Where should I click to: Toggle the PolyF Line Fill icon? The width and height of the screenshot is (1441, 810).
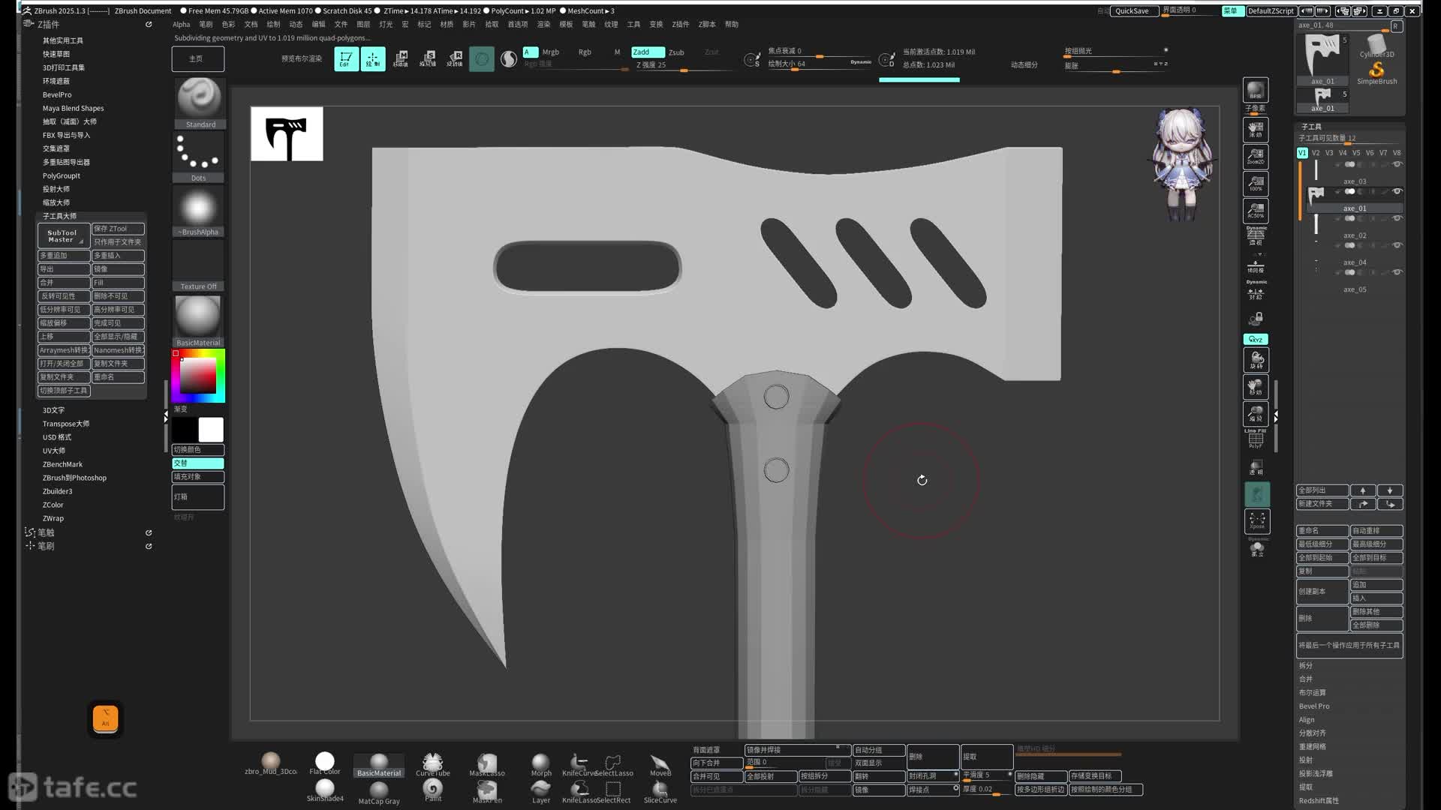[1256, 439]
